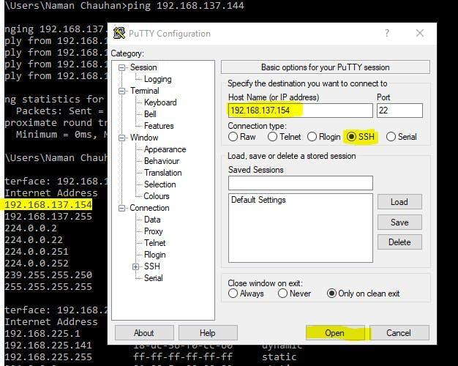The height and width of the screenshot is (366, 458).
Task: Click 255.255.255.255 in the command prompt
Action: pos(48,286)
